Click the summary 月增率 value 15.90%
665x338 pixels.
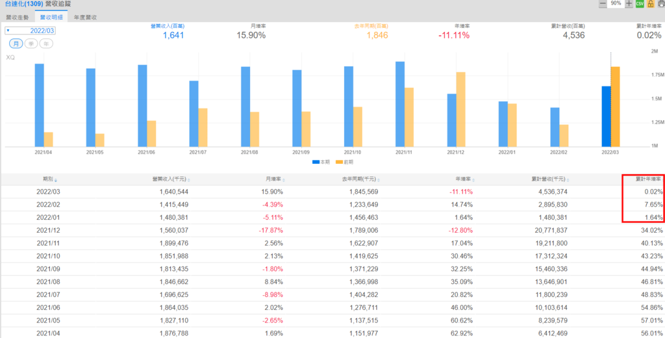251,35
